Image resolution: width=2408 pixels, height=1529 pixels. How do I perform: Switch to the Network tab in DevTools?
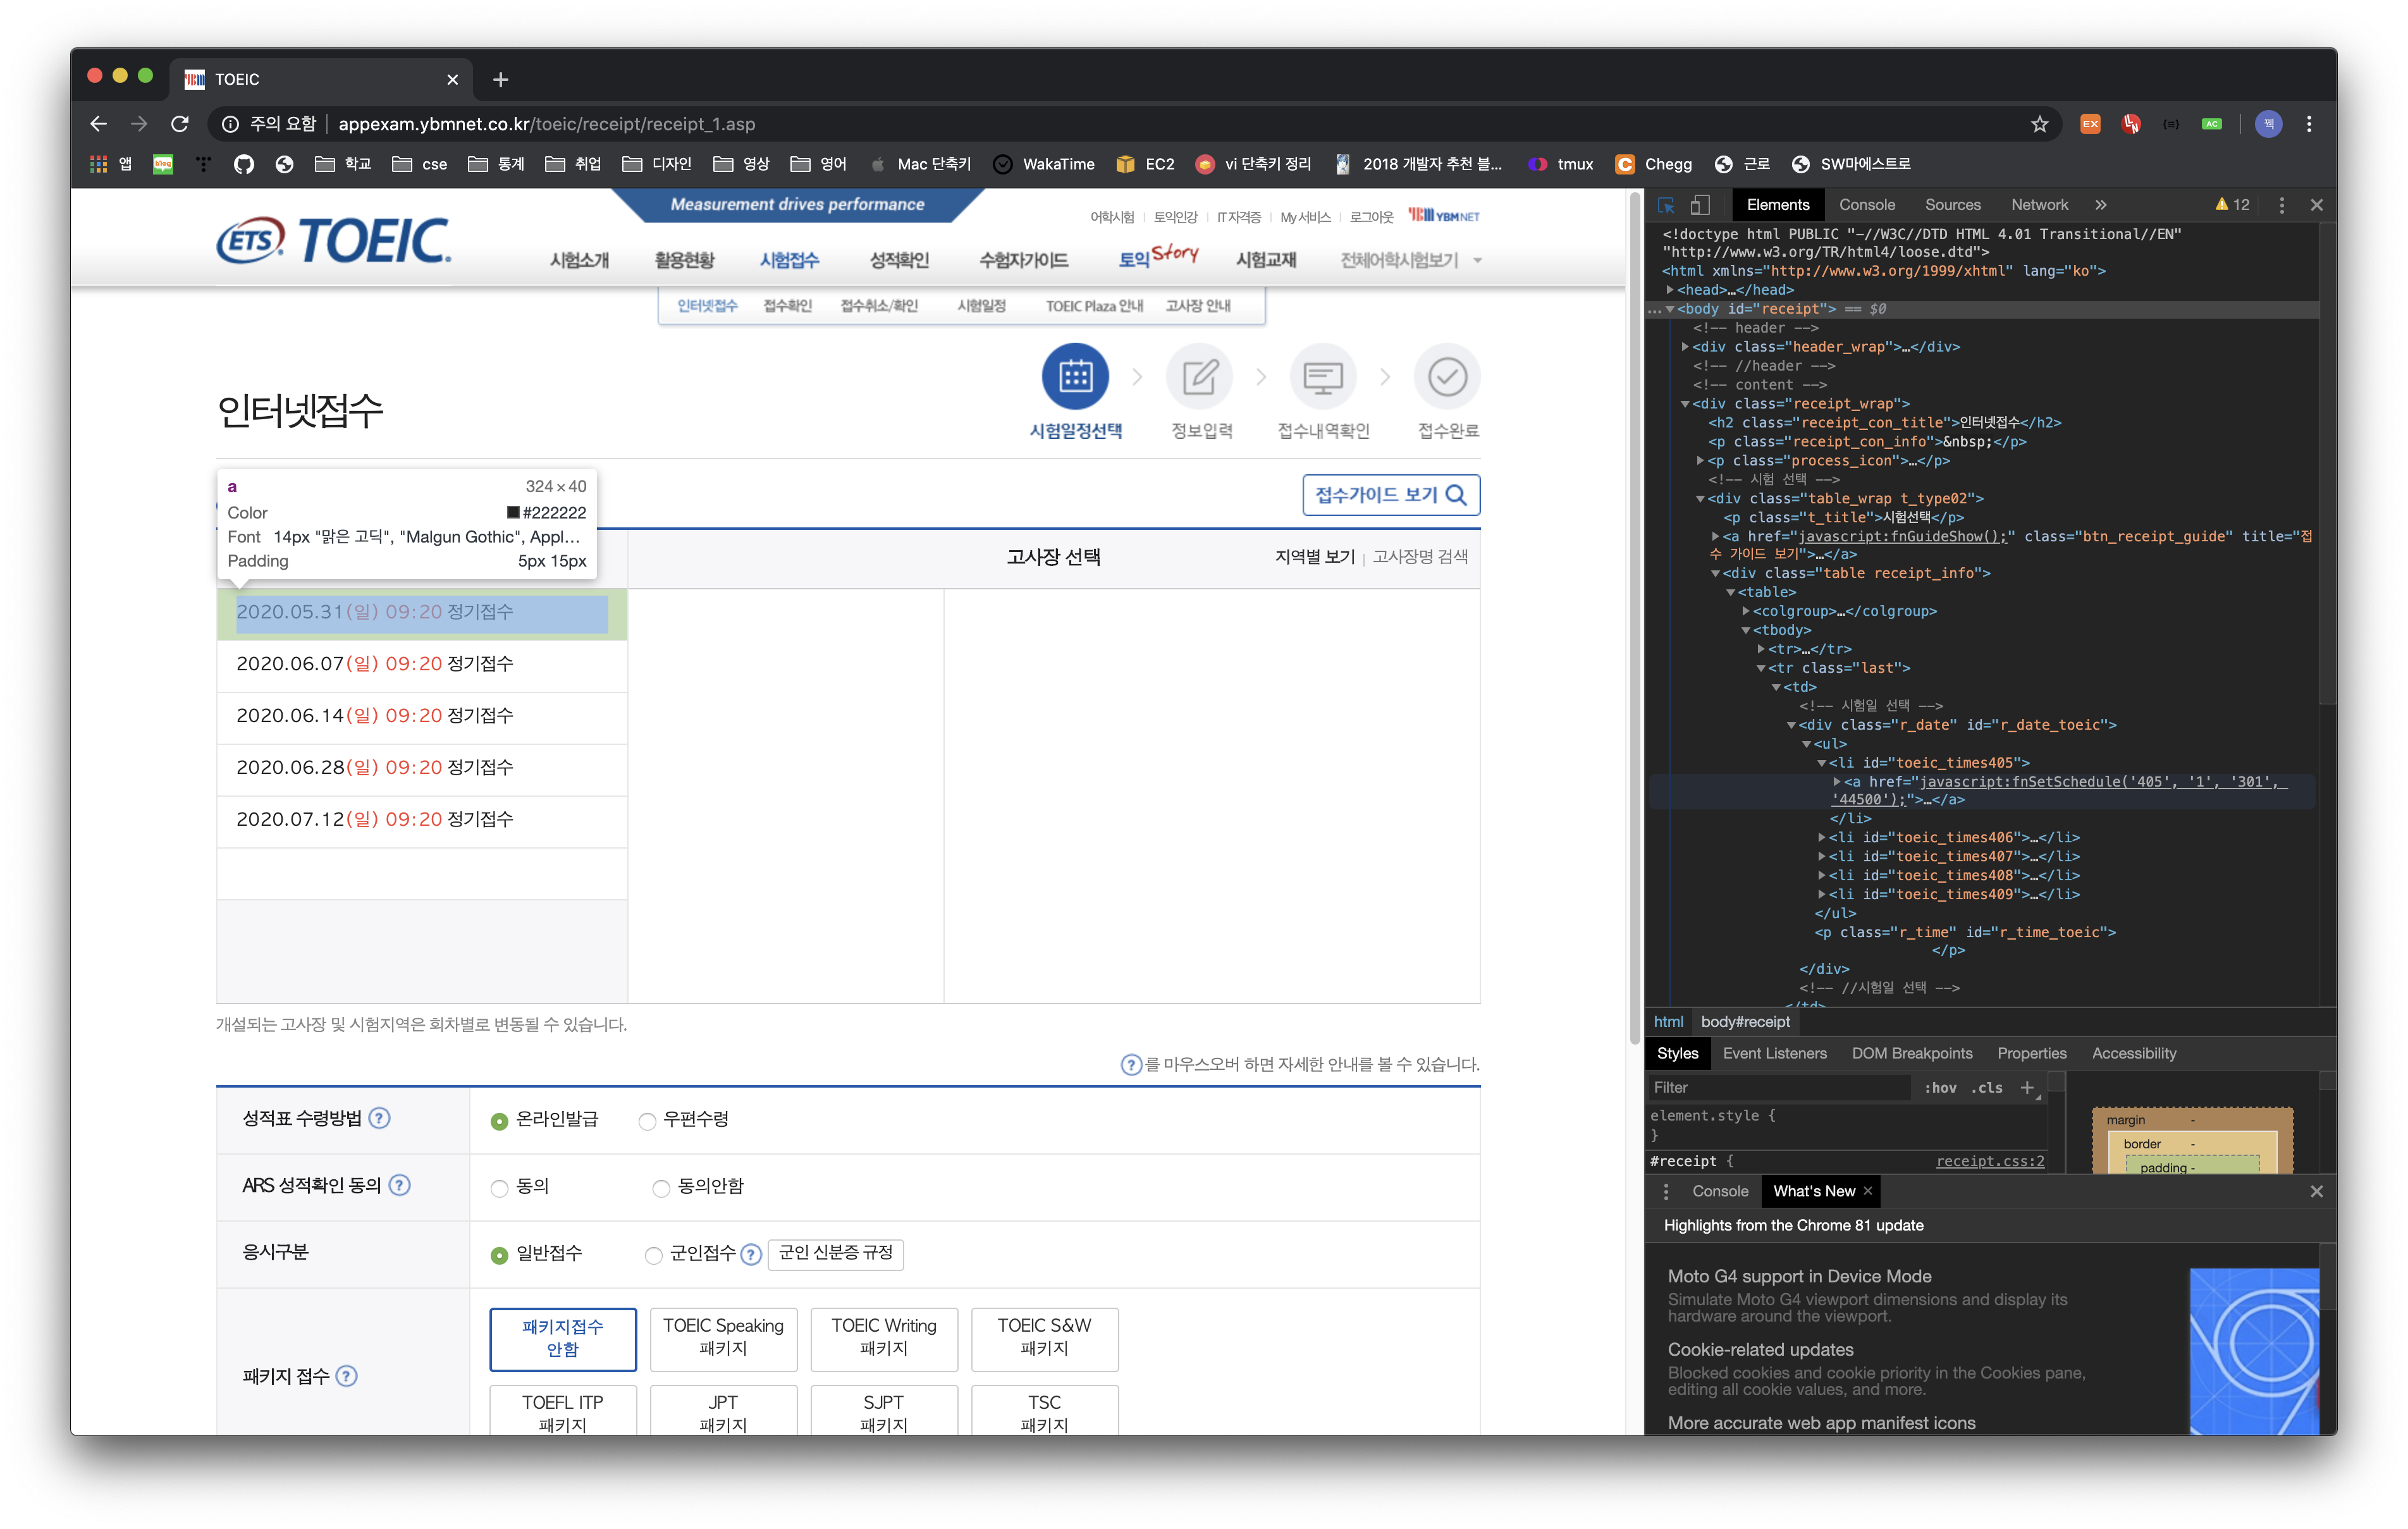click(2039, 205)
